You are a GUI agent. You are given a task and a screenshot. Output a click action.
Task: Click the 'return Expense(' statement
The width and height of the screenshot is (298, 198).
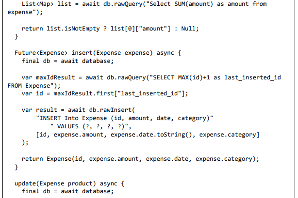[x=47, y=158]
